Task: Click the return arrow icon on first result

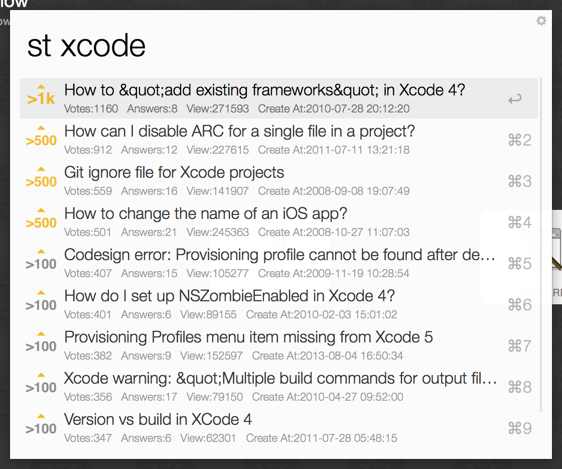Action: coord(515,98)
